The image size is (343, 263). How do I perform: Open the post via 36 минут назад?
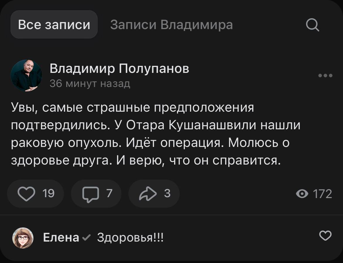[x=90, y=84]
